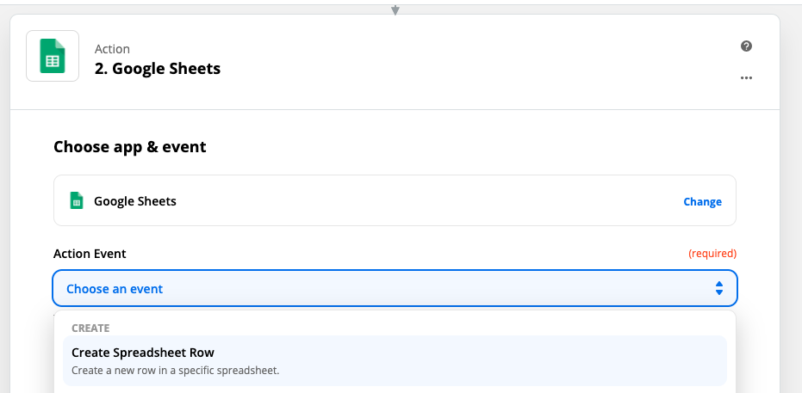Open the three-dot more options menu
Image resolution: width=802 pixels, height=393 pixels.
click(746, 78)
